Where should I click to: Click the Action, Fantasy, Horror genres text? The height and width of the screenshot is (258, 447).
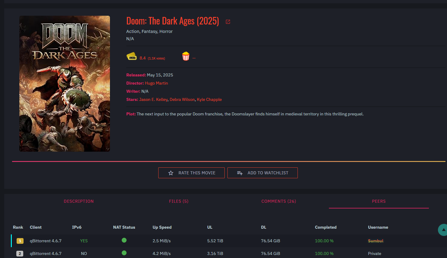[x=150, y=31]
